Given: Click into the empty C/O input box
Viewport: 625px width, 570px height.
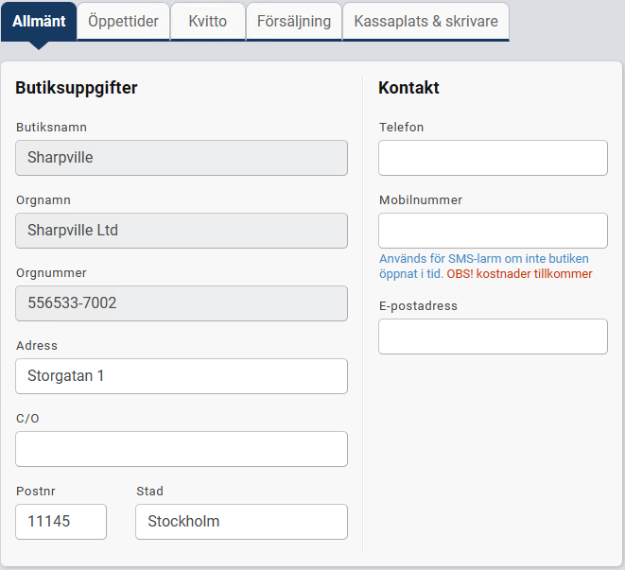Looking at the screenshot, I should (x=182, y=449).
